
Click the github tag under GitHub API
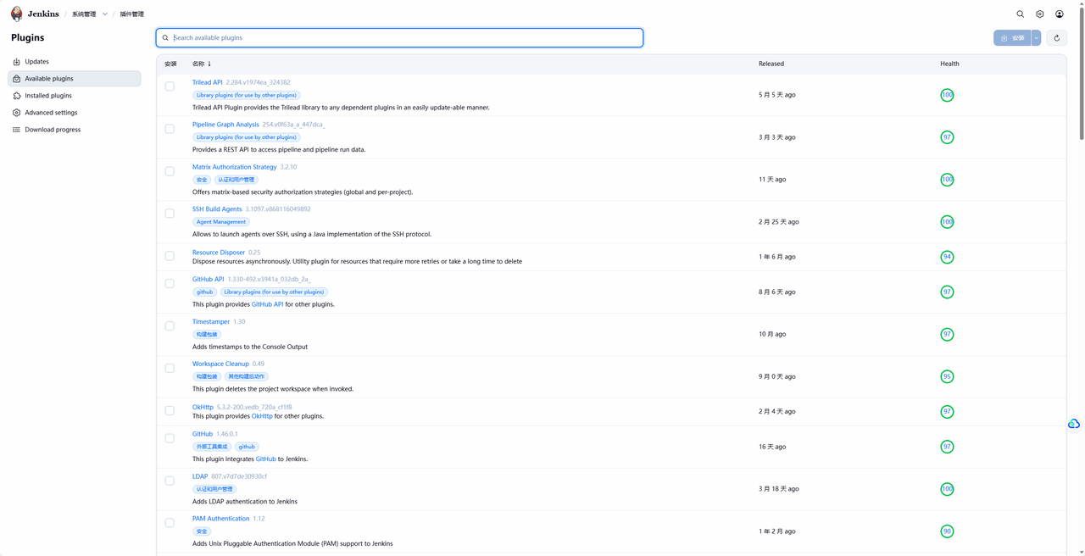click(205, 292)
